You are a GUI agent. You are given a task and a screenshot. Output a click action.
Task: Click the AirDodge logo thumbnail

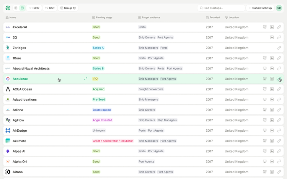[x=8, y=131]
